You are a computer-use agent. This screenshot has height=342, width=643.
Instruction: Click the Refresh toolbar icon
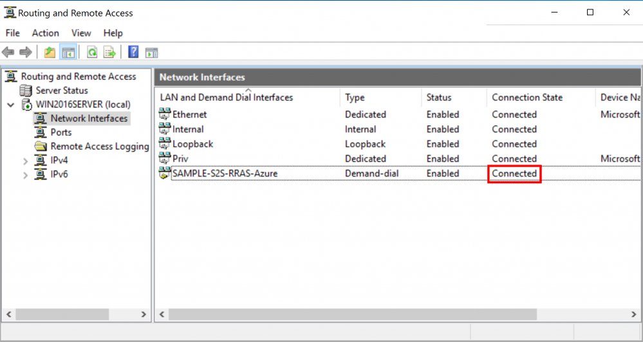click(x=92, y=53)
